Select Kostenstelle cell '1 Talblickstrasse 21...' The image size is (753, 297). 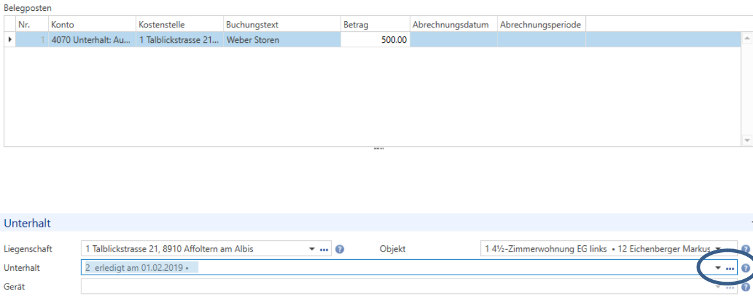pos(179,40)
